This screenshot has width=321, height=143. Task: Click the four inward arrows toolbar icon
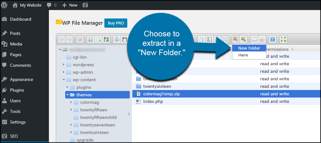coord(225,39)
